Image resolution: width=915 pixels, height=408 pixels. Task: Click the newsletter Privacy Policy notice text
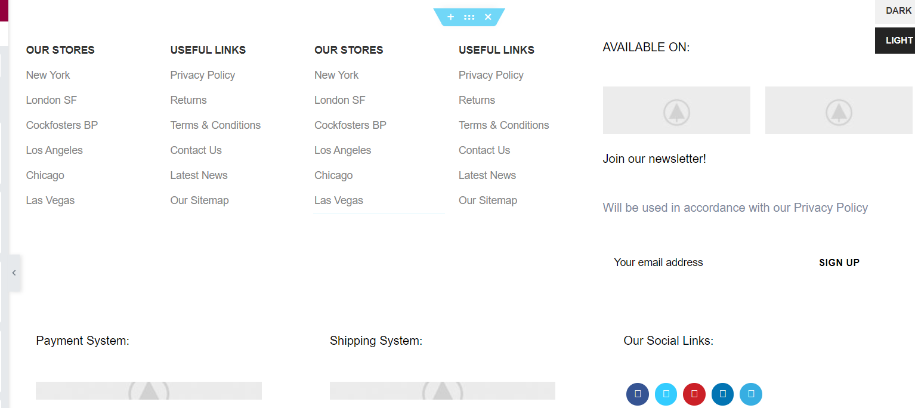pyautogui.click(x=735, y=208)
